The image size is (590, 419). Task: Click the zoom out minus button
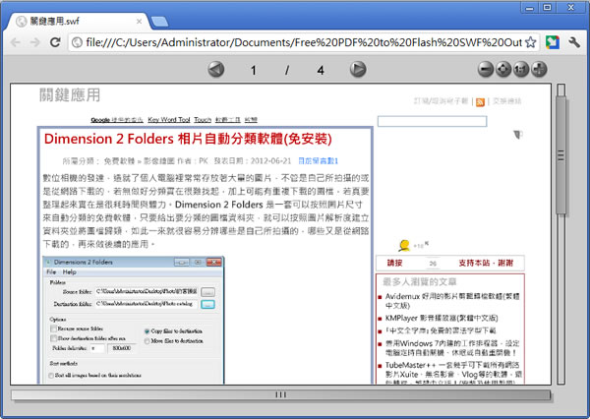[x=486, y=69]
